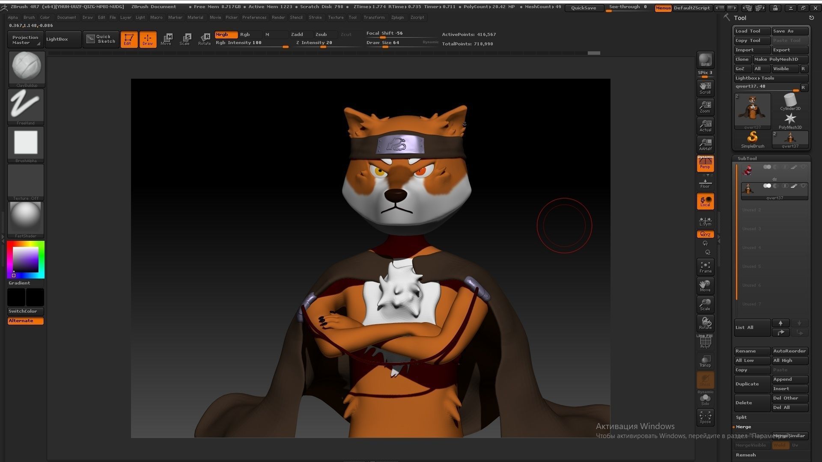The height and width of the screenshot is (462, 822).
Task: Toggle the Floor grid
Action: coord(705,183)
